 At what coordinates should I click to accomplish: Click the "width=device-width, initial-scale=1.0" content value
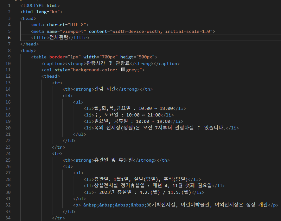(x=161, y=32)
